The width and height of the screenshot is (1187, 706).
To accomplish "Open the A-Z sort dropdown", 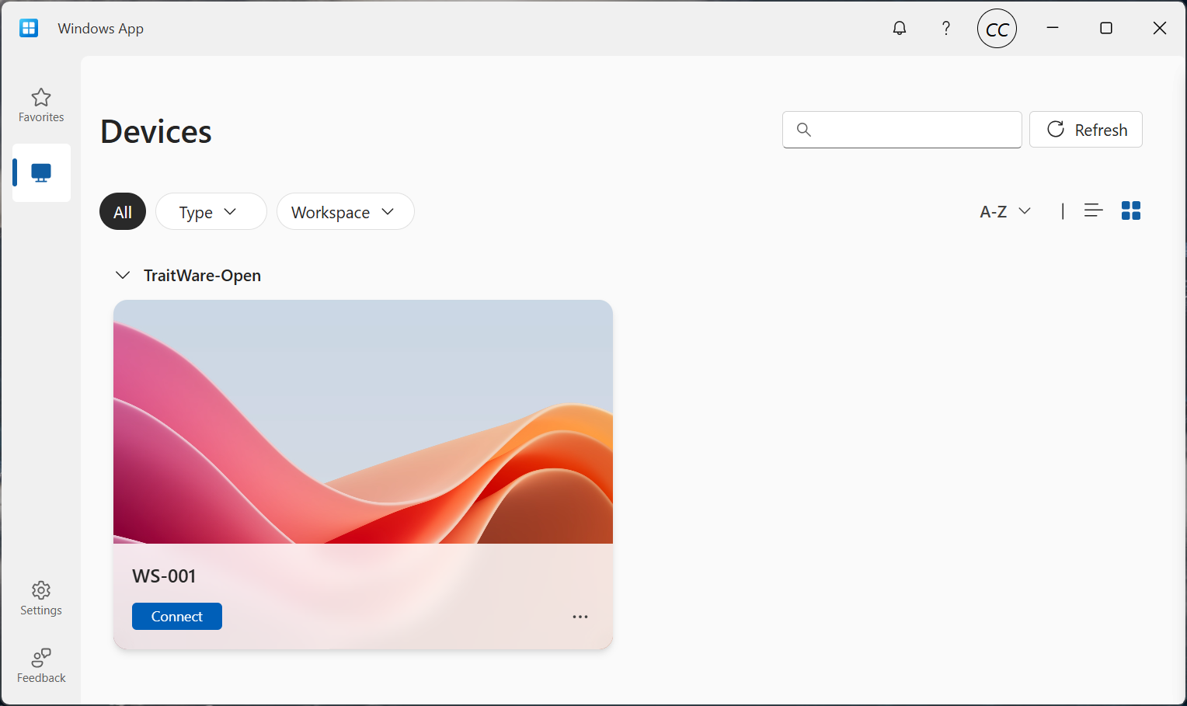I will click(x=1005, y=211).
